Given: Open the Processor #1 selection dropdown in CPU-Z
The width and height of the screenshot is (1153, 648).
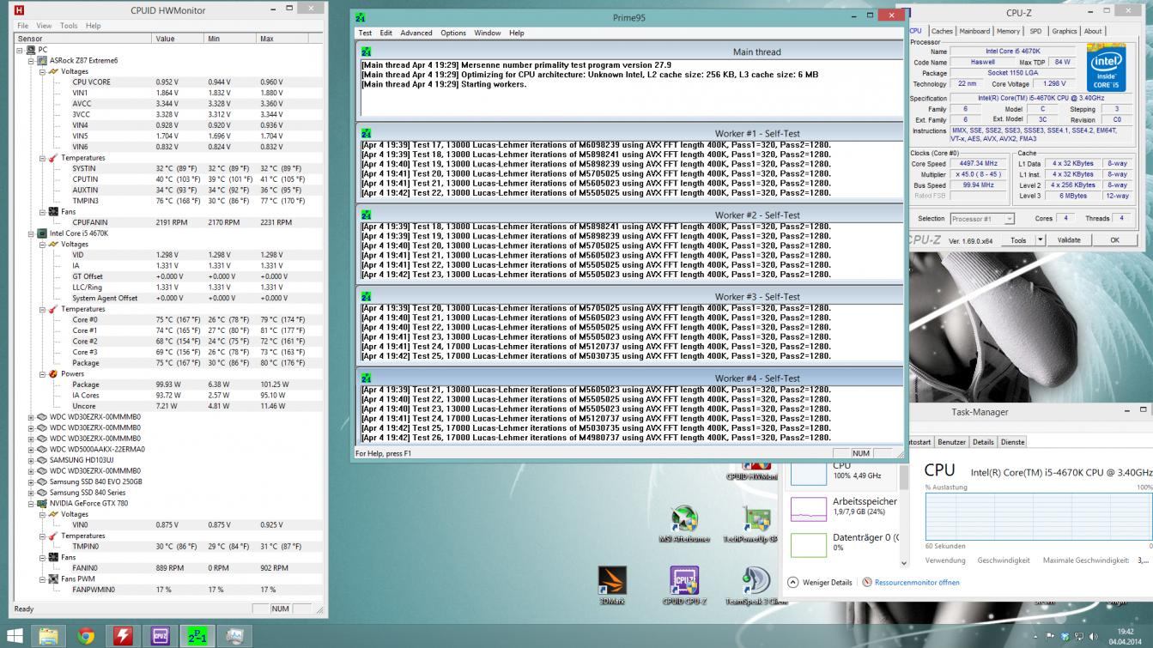Looking at the screenshot, I should pos(982,219).
